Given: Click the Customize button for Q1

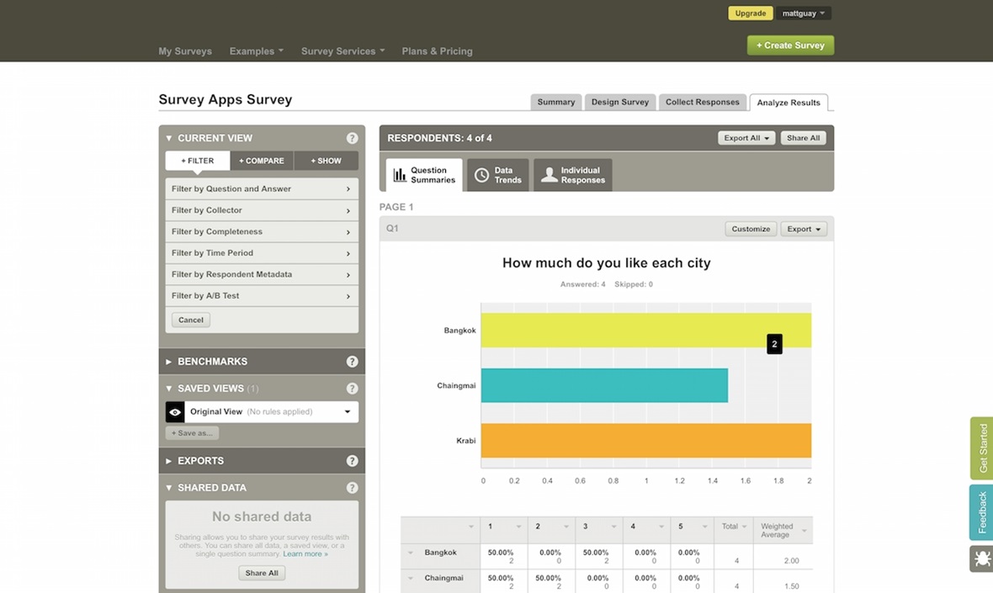Looking at the screenshot, I should coord(751,229).
